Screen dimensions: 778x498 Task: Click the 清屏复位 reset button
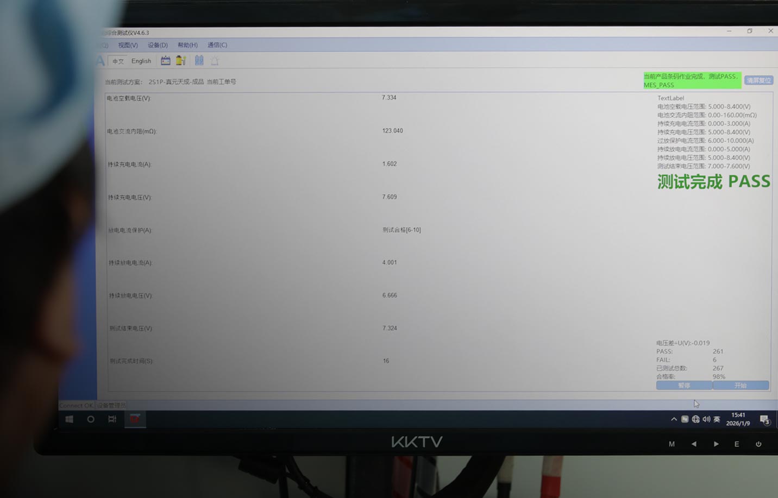(758, 80)
